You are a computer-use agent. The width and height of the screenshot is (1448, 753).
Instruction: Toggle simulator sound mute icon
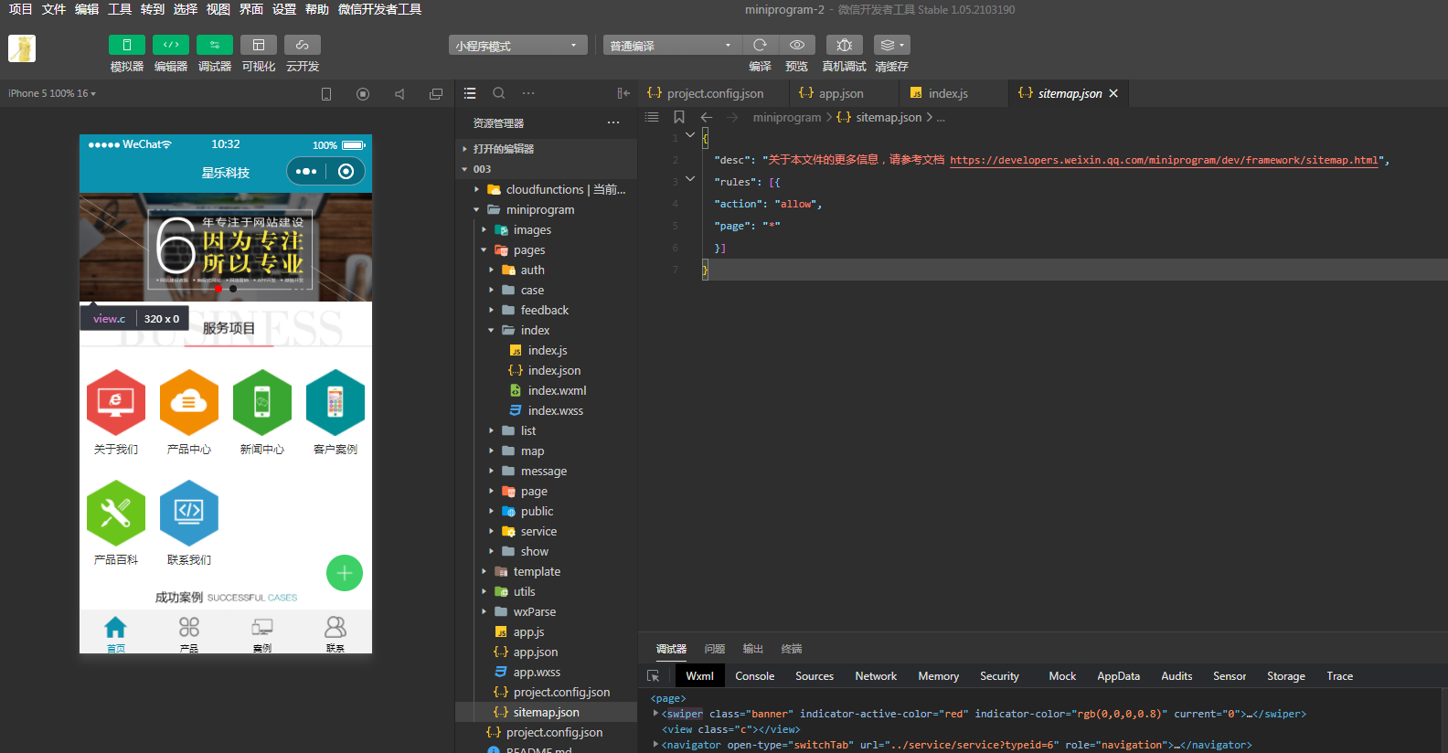click(x=399, y=94)
